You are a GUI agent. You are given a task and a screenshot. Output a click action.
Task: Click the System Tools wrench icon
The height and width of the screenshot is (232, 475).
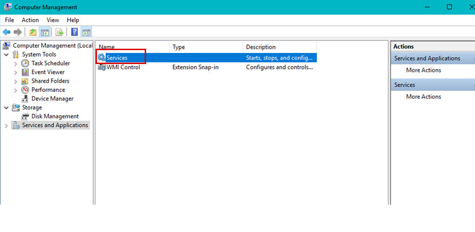tap(16, 54)
